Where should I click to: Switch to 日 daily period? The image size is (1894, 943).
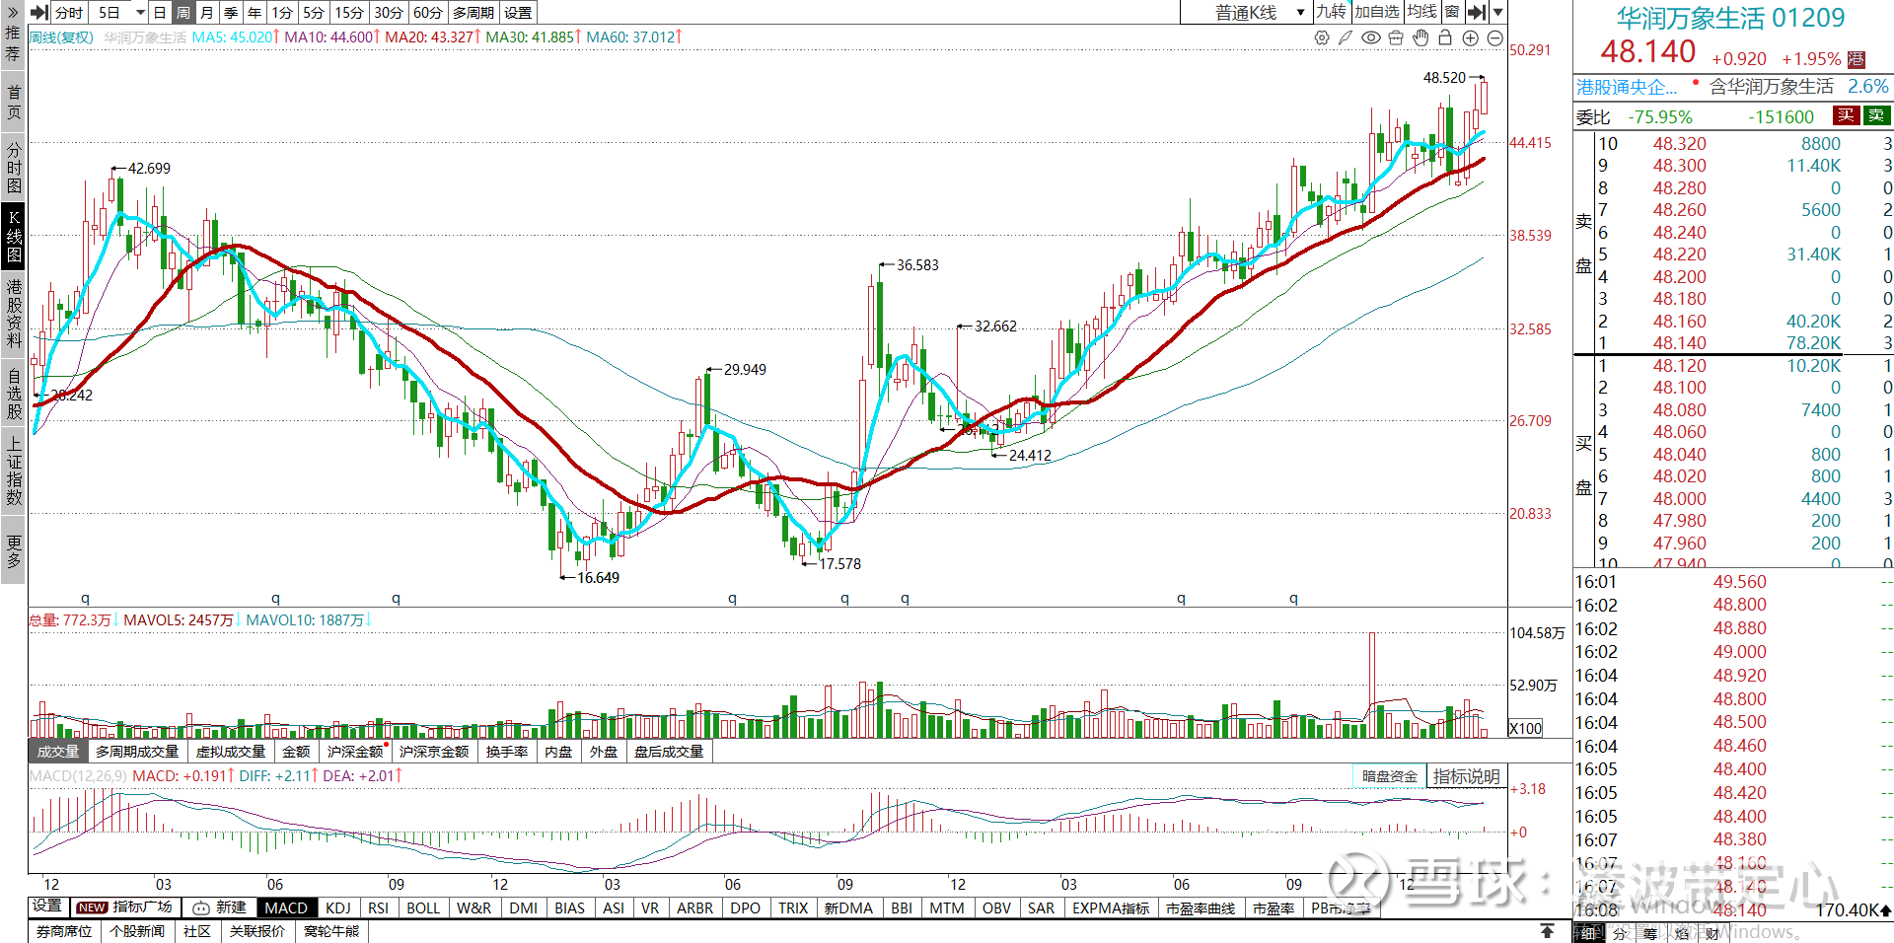(x=160, y=12)
